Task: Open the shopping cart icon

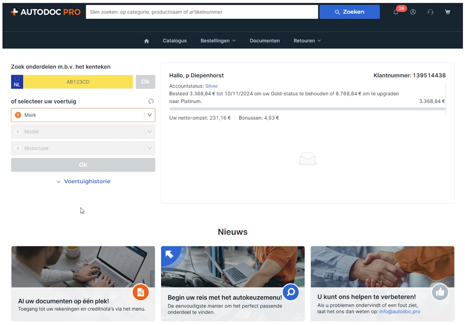Action: (448, 12)
